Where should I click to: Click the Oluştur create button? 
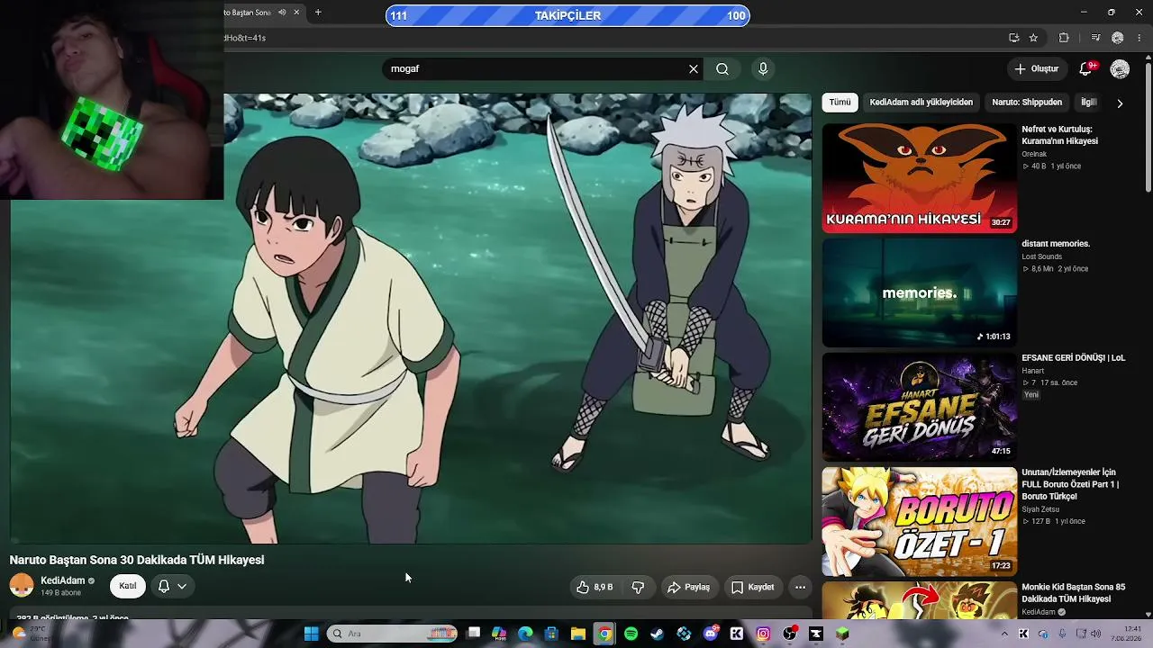pos(1036,68)
